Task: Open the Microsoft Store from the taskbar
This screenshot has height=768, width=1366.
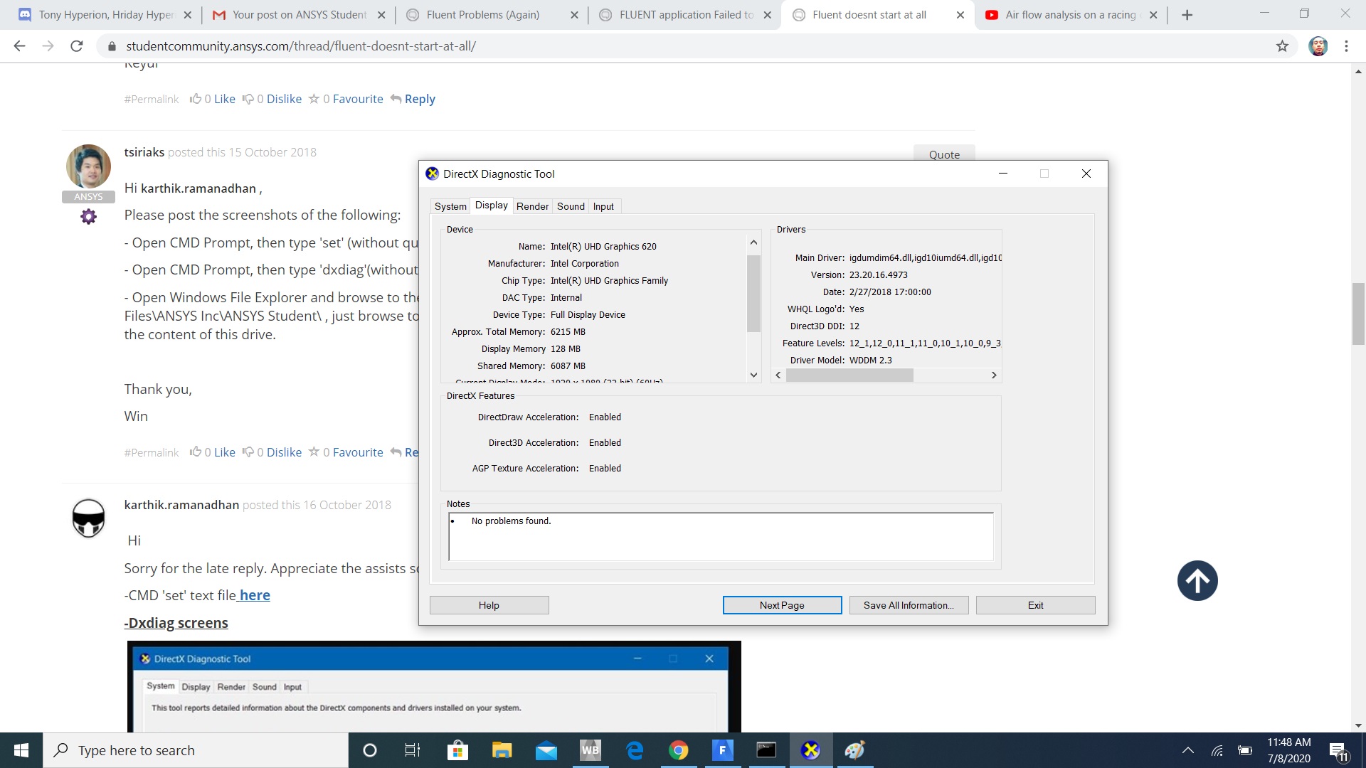Action: [x=457, y=750]
